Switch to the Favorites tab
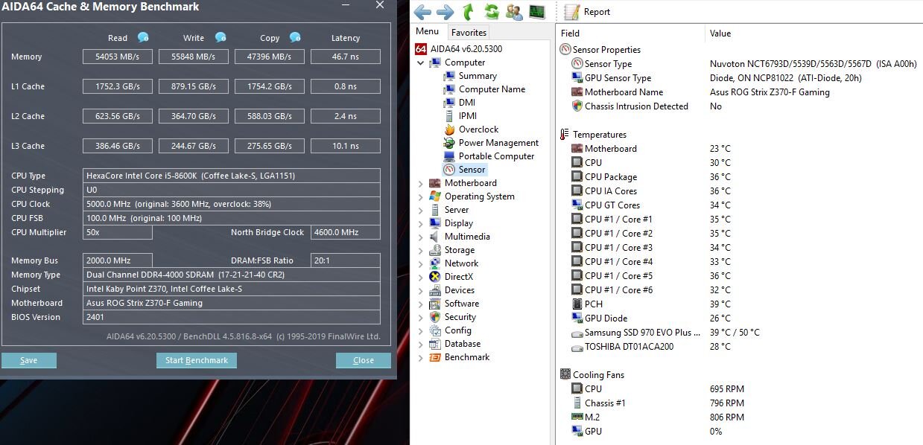The width and height of the screenshot is (923, 445). (469, 32)
